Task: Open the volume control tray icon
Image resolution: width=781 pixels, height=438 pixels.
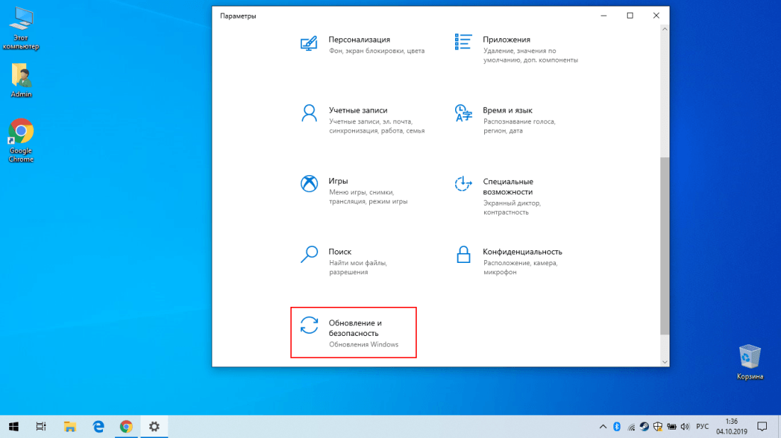Action: pos(685,427)
